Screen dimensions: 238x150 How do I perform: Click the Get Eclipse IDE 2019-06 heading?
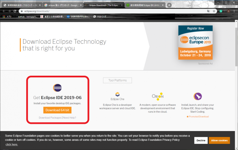(x=57, y=98)
